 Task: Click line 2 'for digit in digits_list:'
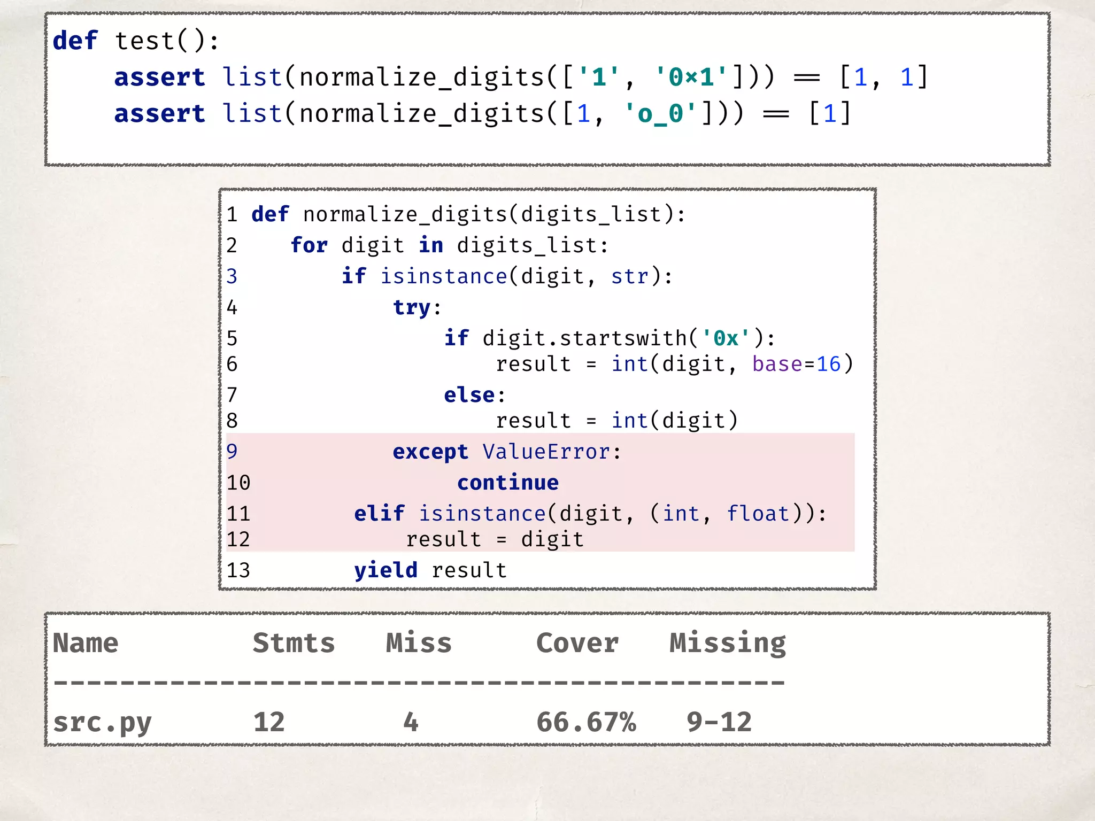pyautogui.click(x=418, y=245)
